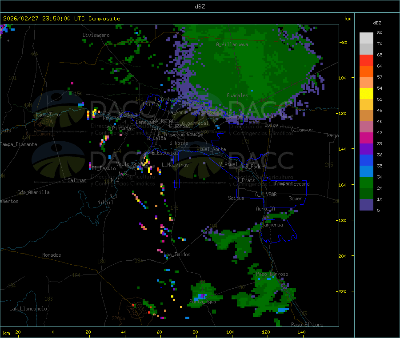Click the 'Pampa_Diamante' label
This screenshot has width=400, height=338.
tap(19, 144)
